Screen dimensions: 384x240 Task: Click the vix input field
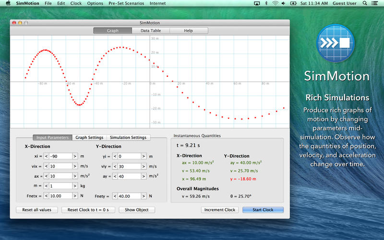pos(61,166)
